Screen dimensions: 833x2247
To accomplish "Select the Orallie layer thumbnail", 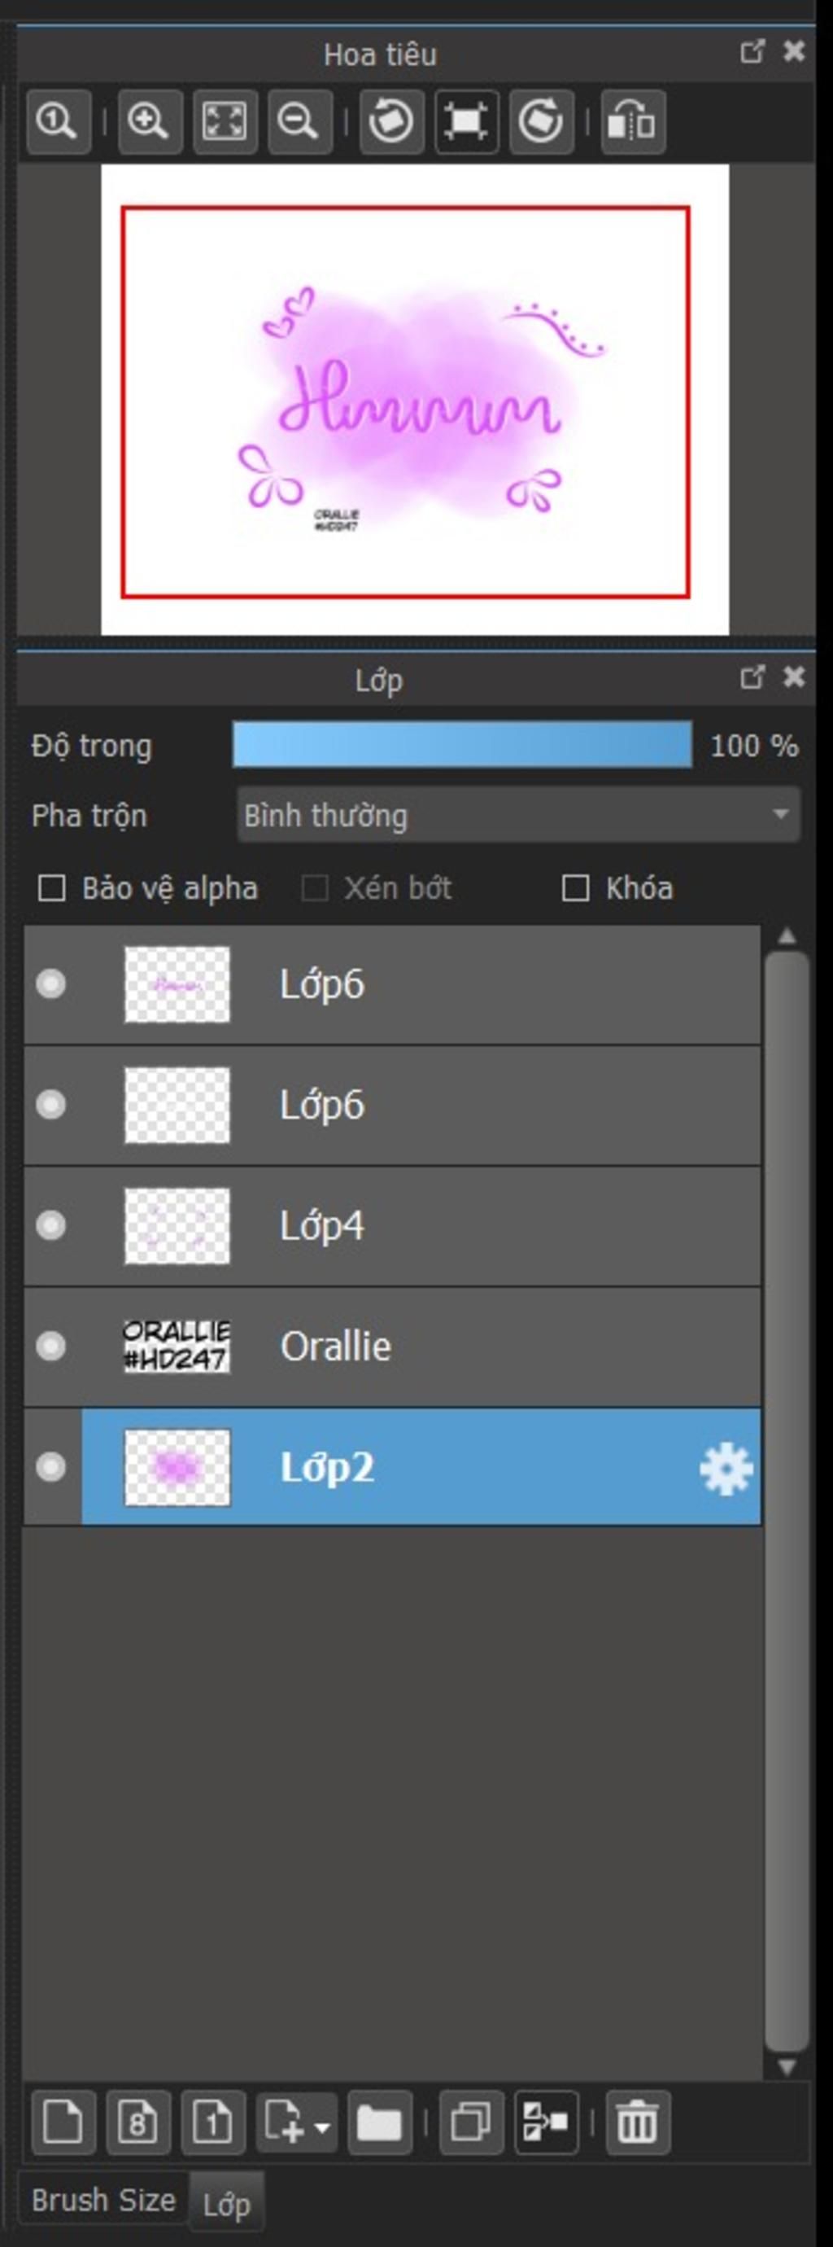I will point(177,1346).
